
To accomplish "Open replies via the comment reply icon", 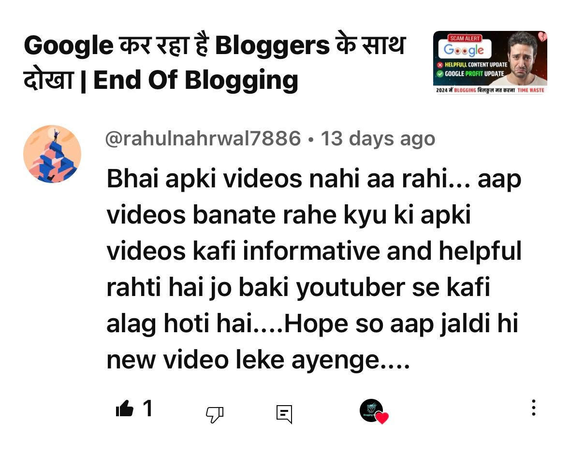I will [284, 414].
